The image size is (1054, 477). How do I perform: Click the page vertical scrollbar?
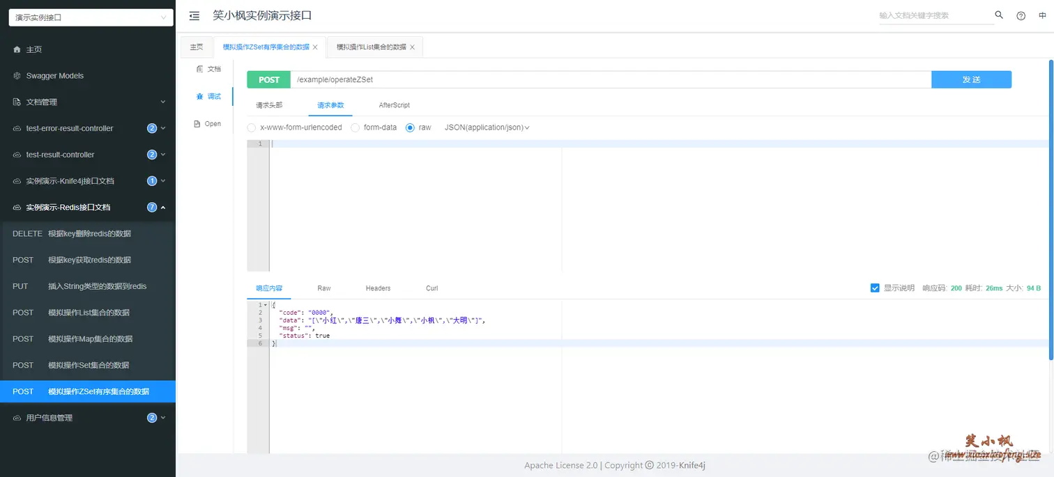point(1051,209)
